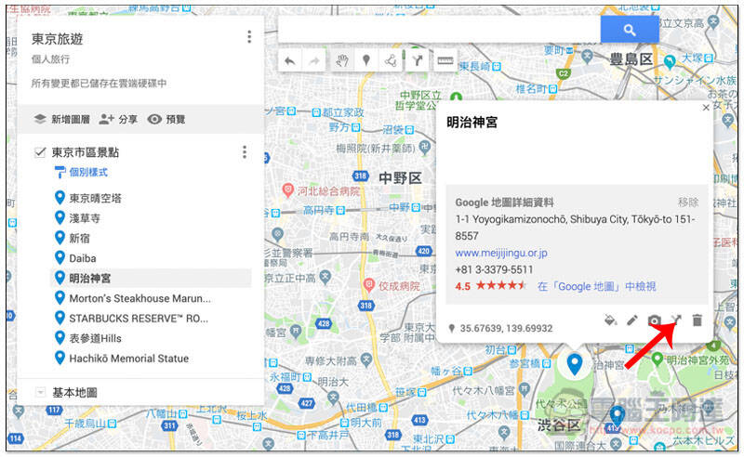Open www.meijijingu.or.jp website link
Screen dimensions: 744x457
(x=501, y=254)
